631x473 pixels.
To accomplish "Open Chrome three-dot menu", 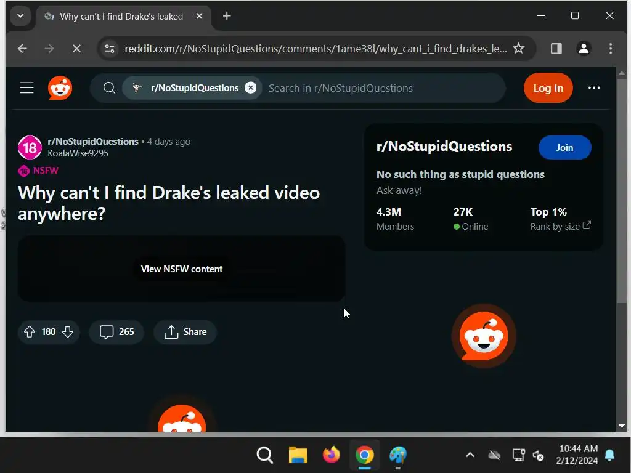I will (611, 49).
